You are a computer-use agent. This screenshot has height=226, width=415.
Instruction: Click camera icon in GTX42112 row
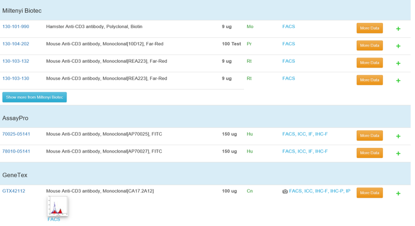click(x=285, y=192)
